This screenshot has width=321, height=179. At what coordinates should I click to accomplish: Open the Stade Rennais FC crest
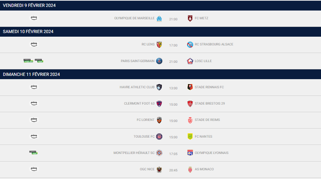pos(190,87)
